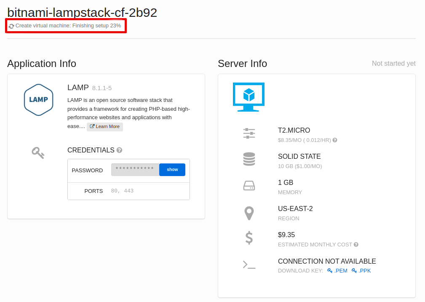Viewport: 425px width, 302px height.
Task: Click the PORTS label in credentials
Action: [94, 191]
